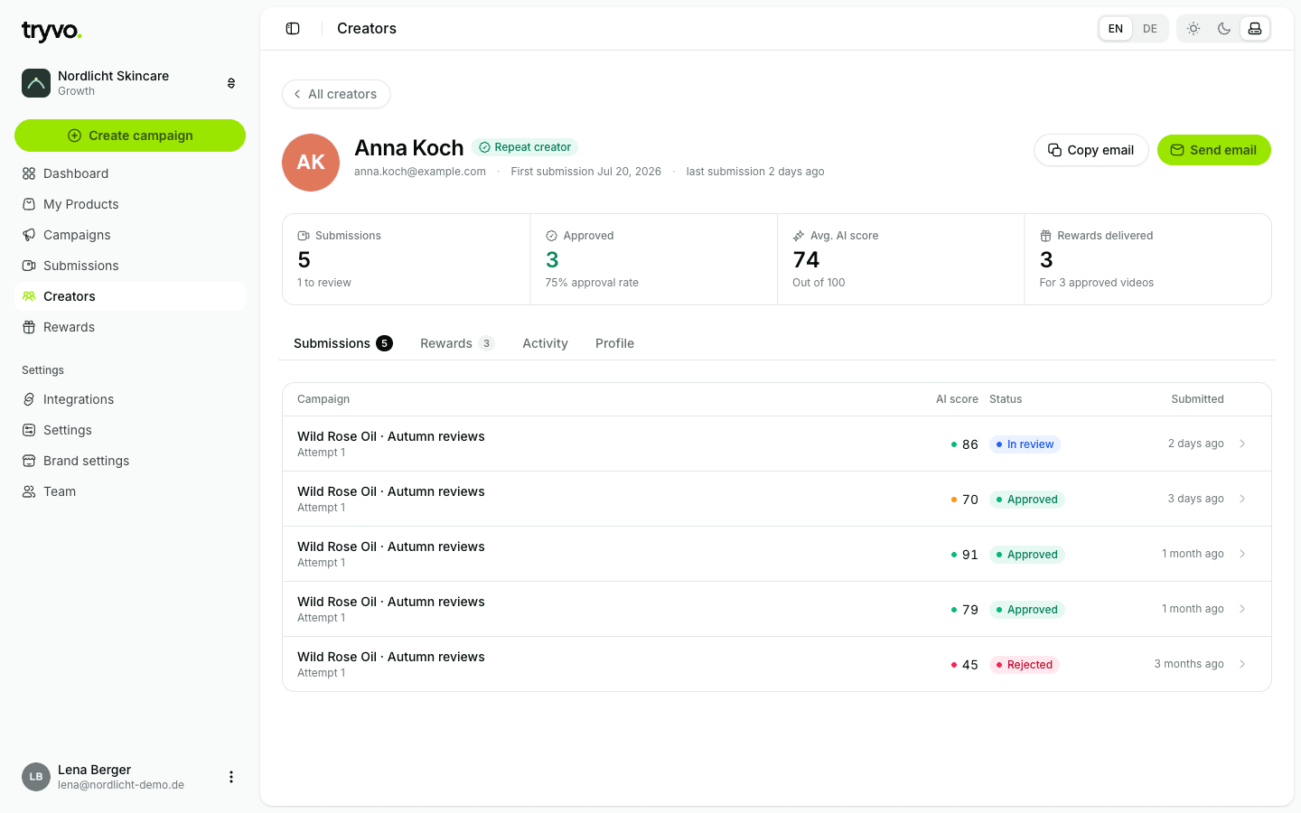1301x813 pixels.
Task: Switch language to EN
Action: pyautogui.click(x=1116, y=29)
